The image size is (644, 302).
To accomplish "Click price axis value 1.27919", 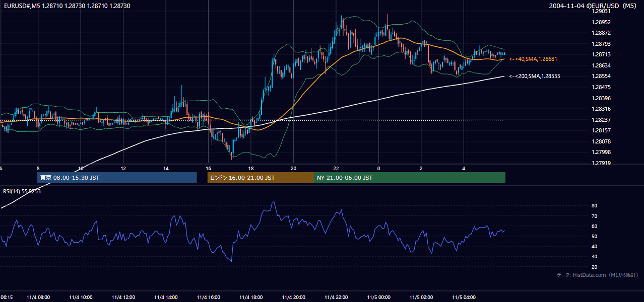I will point(601,163).
